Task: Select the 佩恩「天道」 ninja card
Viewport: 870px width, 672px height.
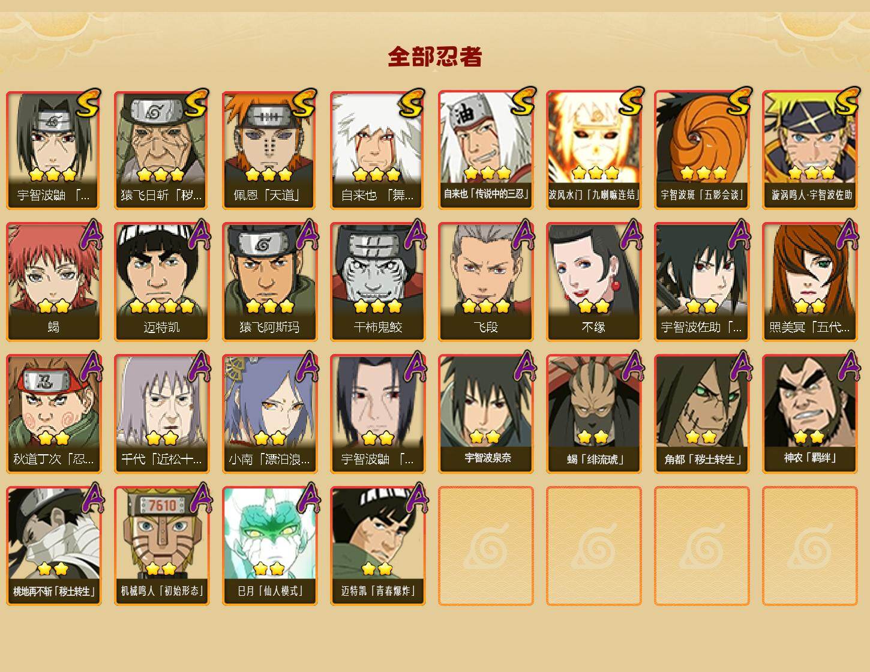Action: click(269, 150)
